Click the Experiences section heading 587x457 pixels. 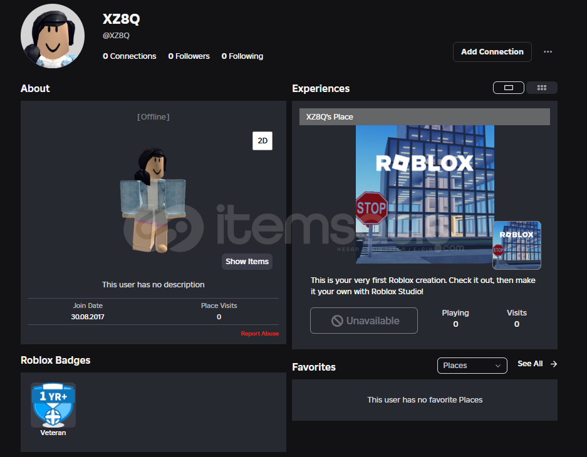point(321,88)
